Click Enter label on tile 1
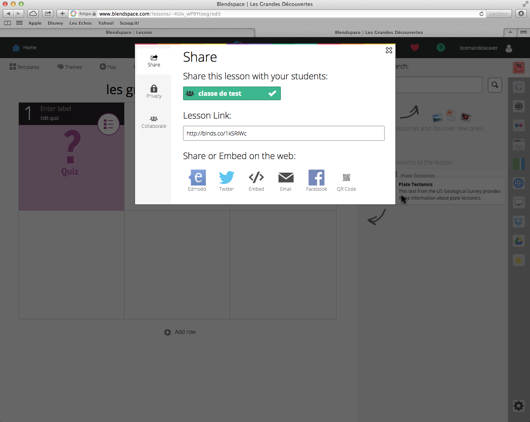530x422 pixels. click(56, 109)
